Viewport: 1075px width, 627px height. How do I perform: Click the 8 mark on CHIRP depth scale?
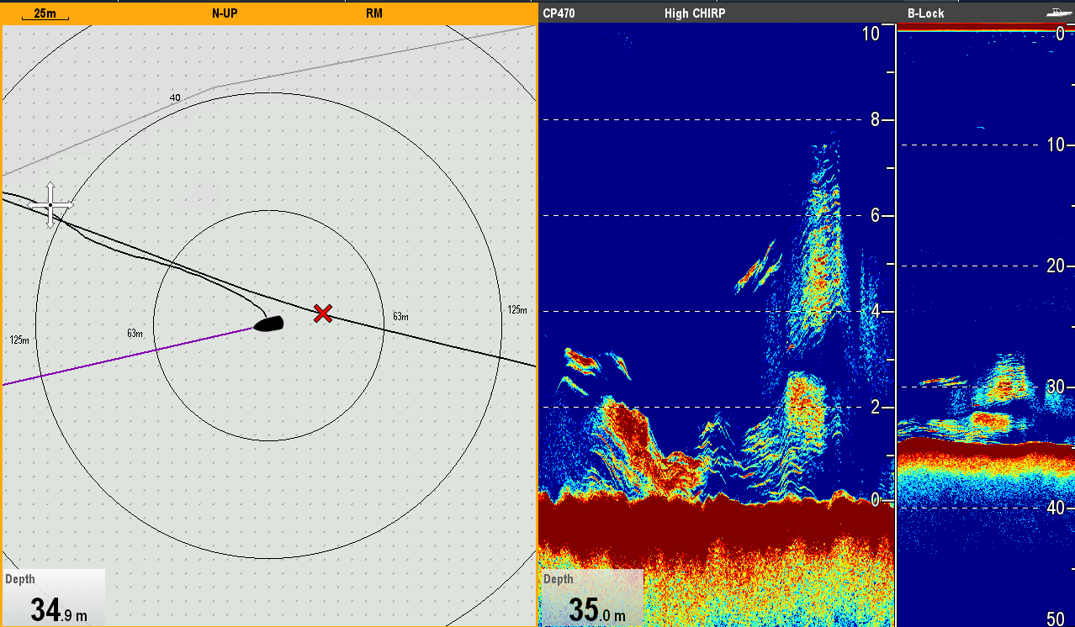(x=875, y=119)
